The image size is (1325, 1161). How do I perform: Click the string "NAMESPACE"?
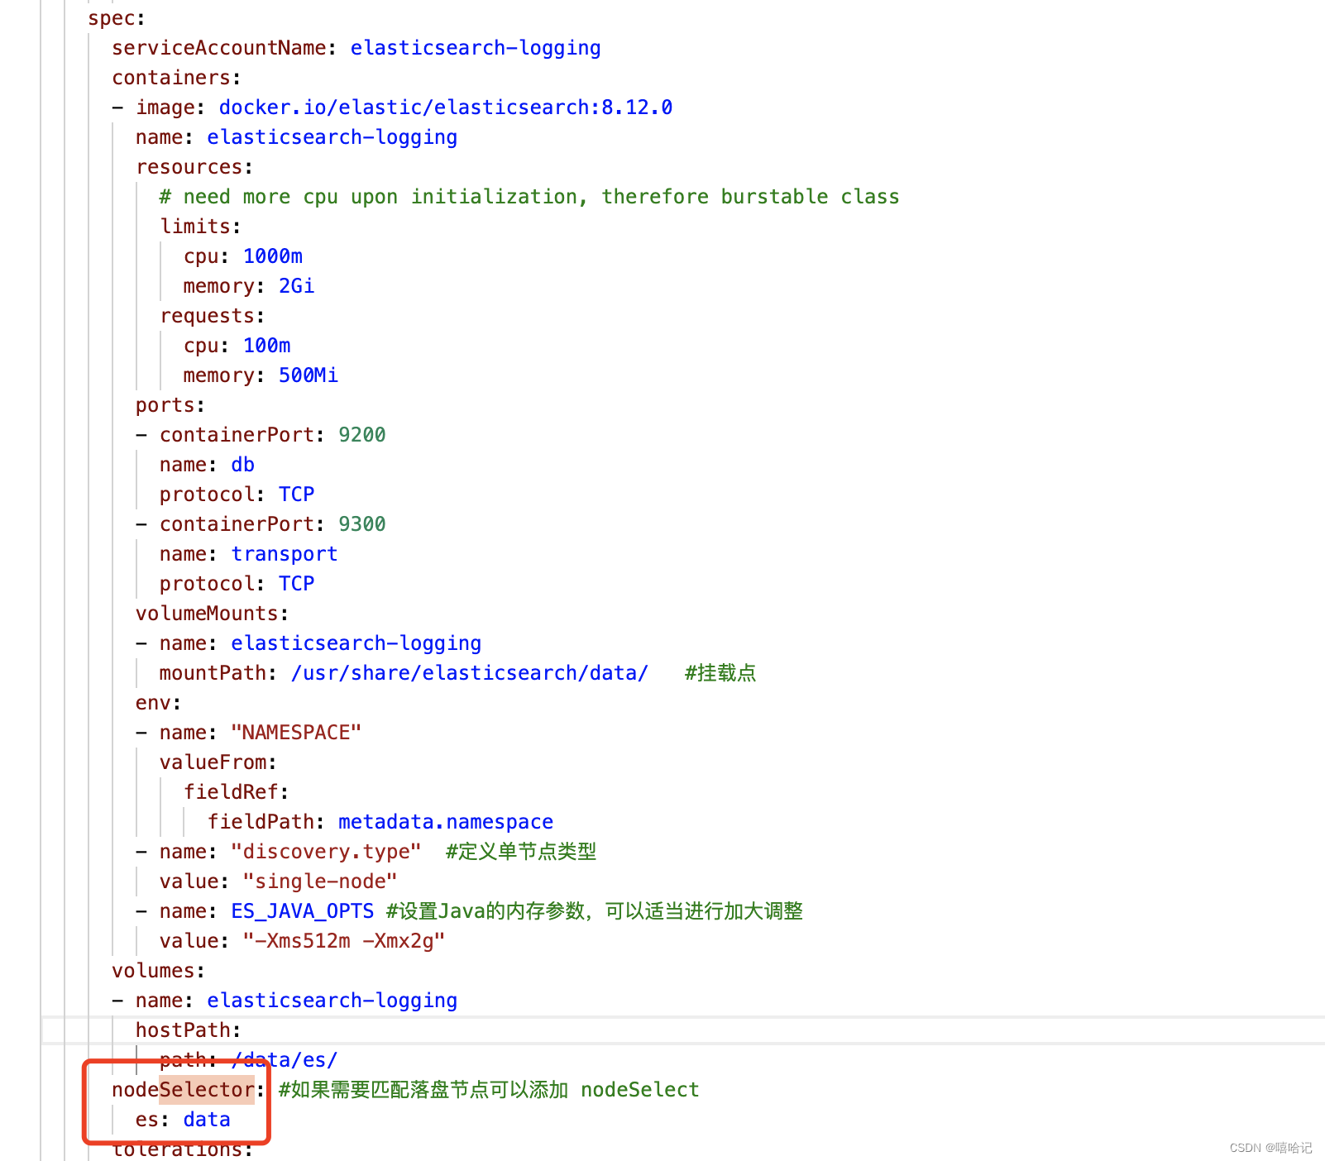pyautogui.click(x=296, y=733)
